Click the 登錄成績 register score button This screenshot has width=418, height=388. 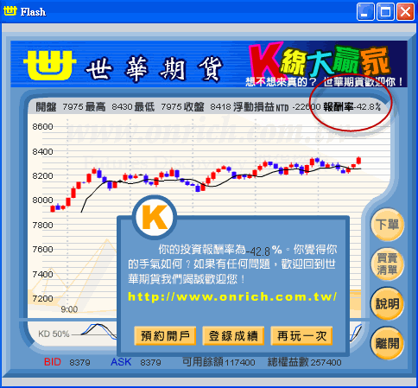[x=233, y=336]
